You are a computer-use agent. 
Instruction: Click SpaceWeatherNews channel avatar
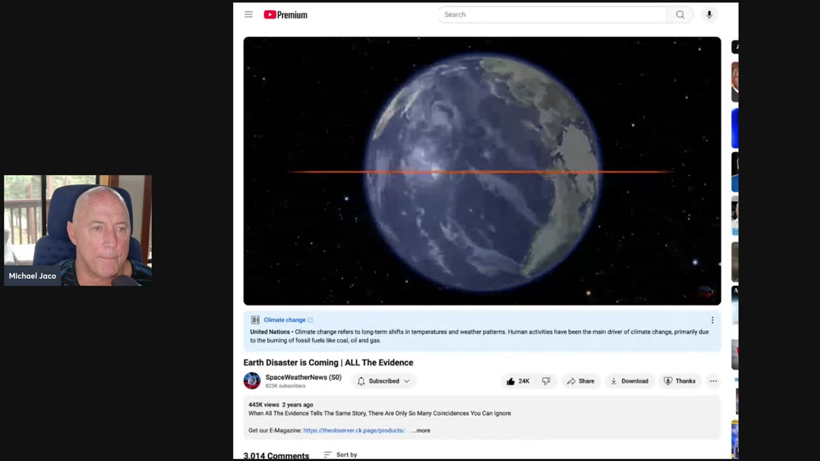[x=252, y=381]
